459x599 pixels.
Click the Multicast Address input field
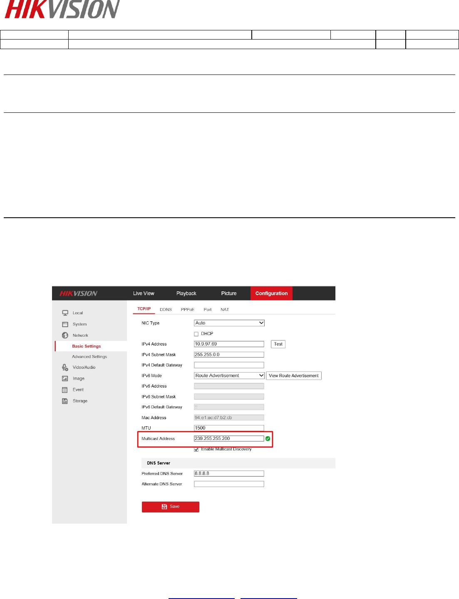[x=229, y=438]
